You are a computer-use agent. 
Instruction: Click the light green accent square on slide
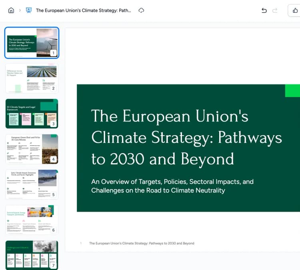(x=292, y=90)
